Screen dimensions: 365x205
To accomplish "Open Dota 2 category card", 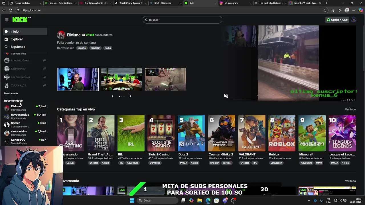I will (191, 133).
